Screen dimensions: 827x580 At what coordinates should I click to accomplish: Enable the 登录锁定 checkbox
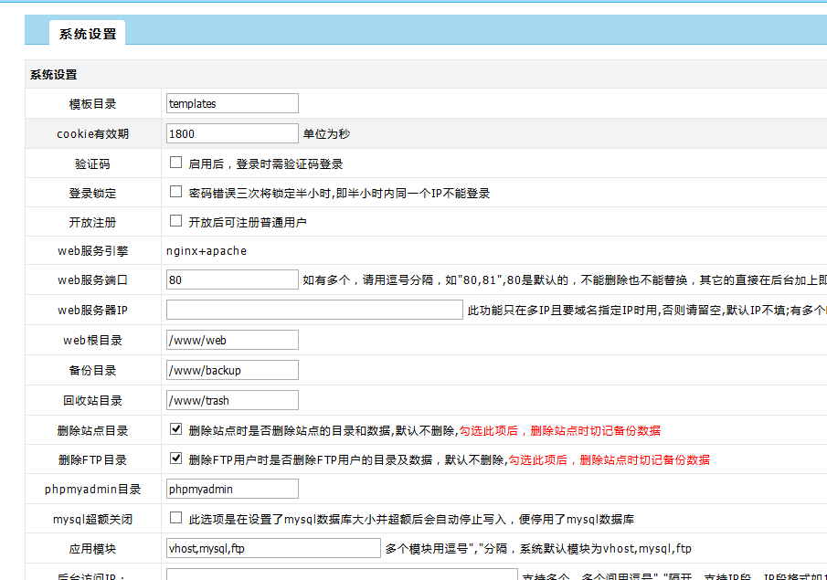click(x=176, y=193)
